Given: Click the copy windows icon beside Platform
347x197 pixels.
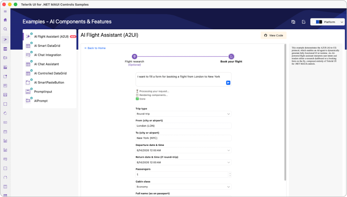Looking at the screenshot, I should pos(293,22).
